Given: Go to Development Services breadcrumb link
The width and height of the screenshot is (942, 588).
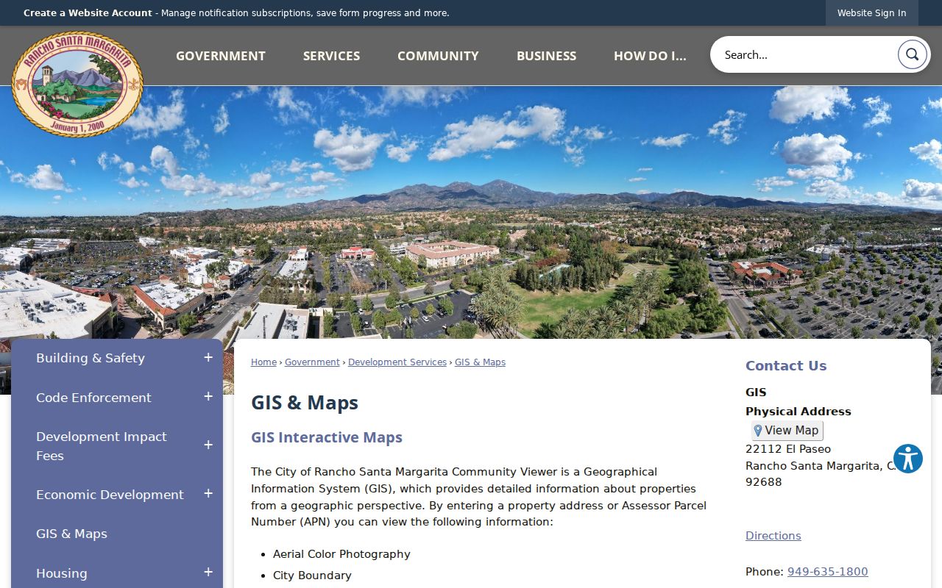Looking at the screenshot, I should (397, 362).
